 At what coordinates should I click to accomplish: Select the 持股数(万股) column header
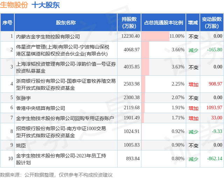(129, 22)
